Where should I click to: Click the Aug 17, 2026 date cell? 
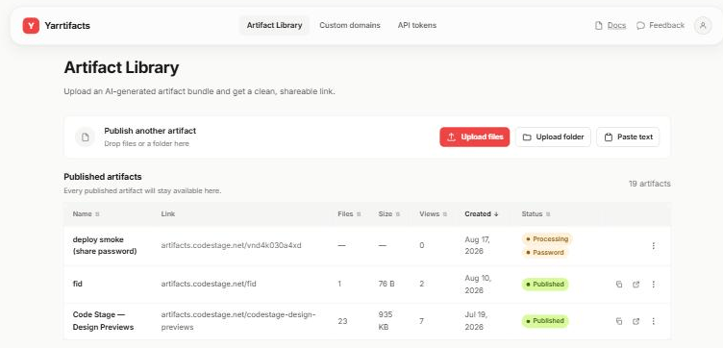(x=477, y=246)
